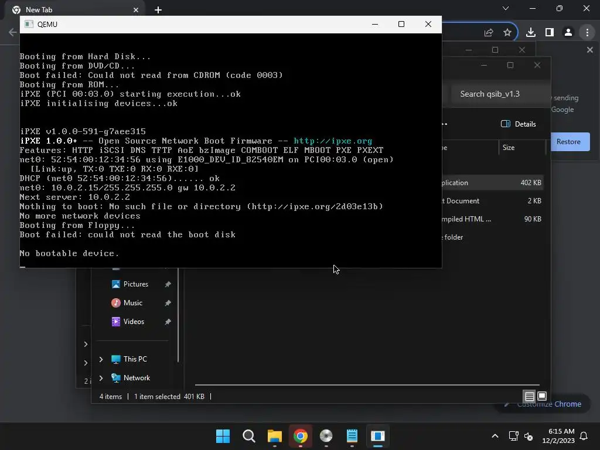Open the clock and date flyout

(x=558, y=436)
